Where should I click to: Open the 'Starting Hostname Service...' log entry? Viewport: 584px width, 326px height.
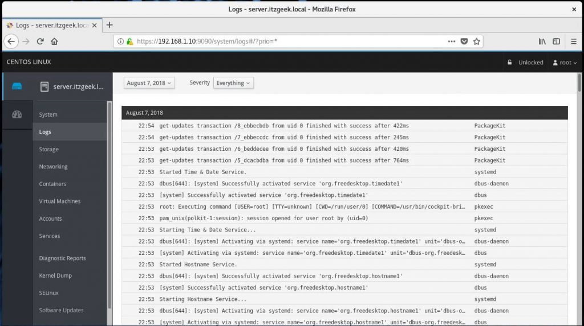(344, 299)
